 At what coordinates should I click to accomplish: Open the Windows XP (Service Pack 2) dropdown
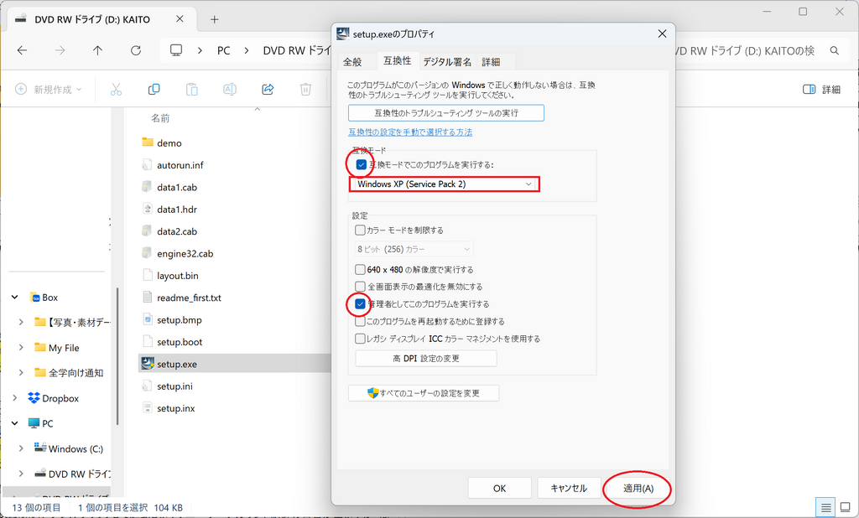(x=445, y=184)
